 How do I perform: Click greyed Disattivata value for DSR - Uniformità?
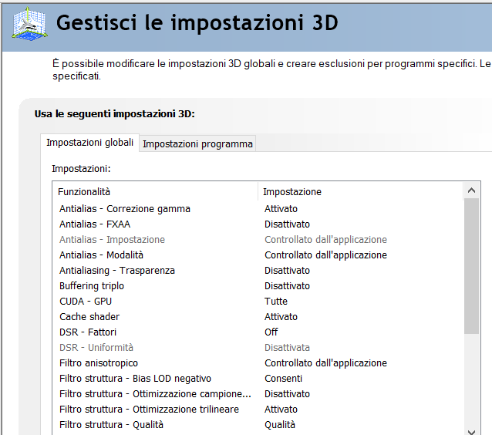coord(287,347)
